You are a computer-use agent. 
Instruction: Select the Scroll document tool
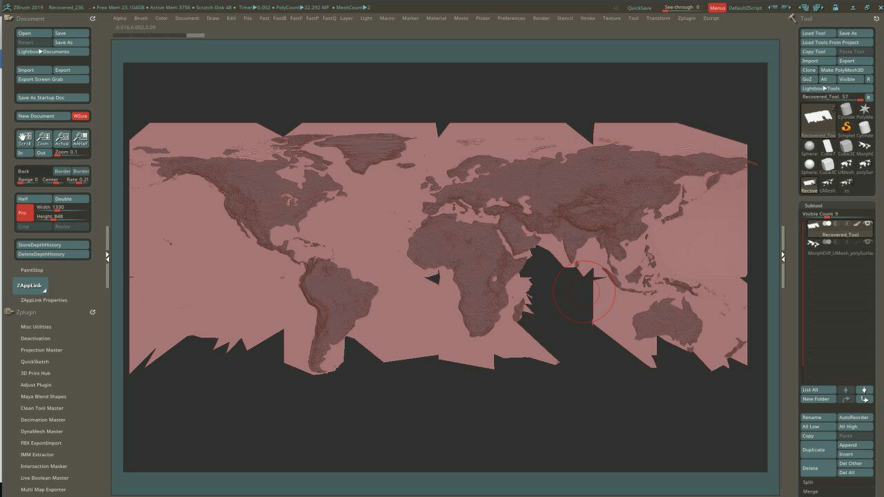click(25, 138)
